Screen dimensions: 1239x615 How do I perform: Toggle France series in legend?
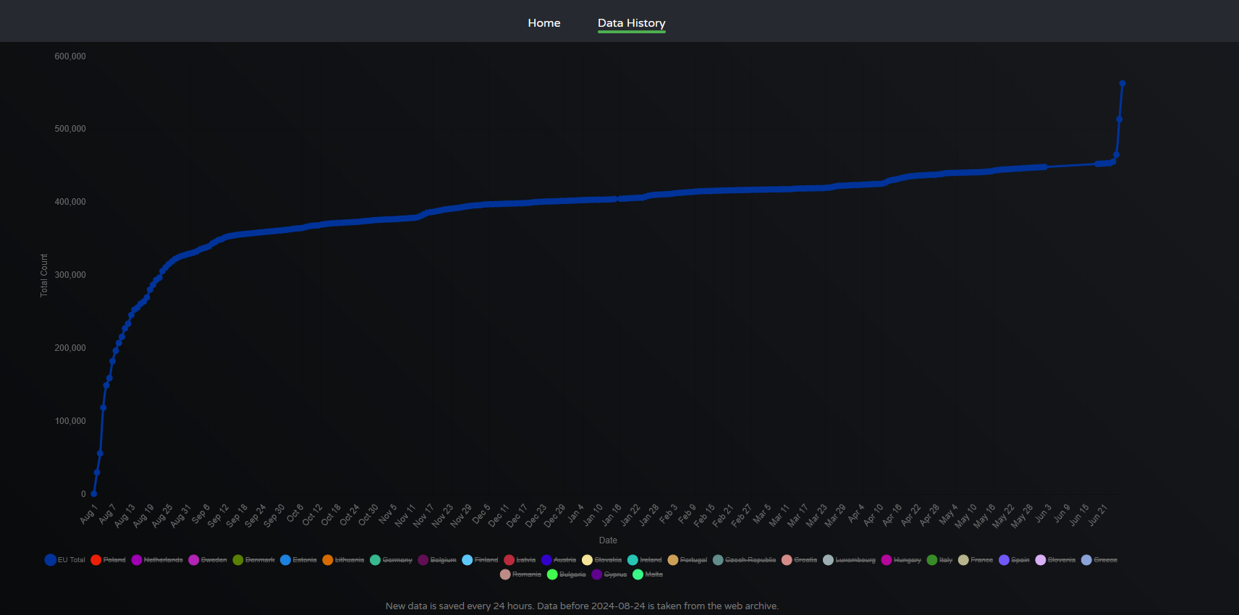pyautogui.click(x=976, y=560)
